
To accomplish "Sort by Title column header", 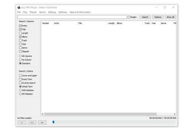I will point(92,23).
